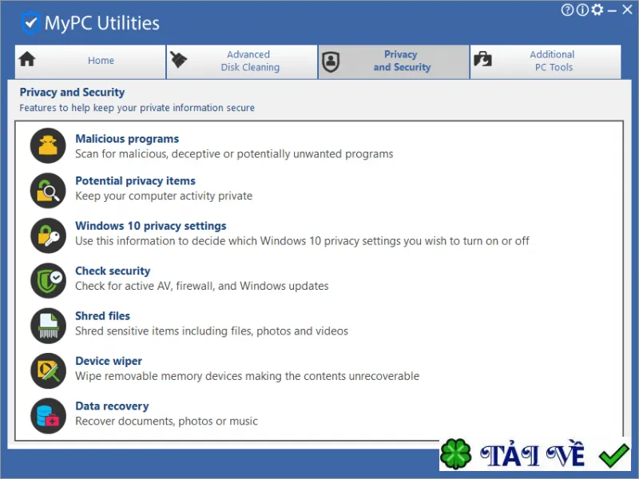Screen dimensions: 639x479
Task: Open the Advanced Disk Cleaning tab
Action: [x=242, y=61]
